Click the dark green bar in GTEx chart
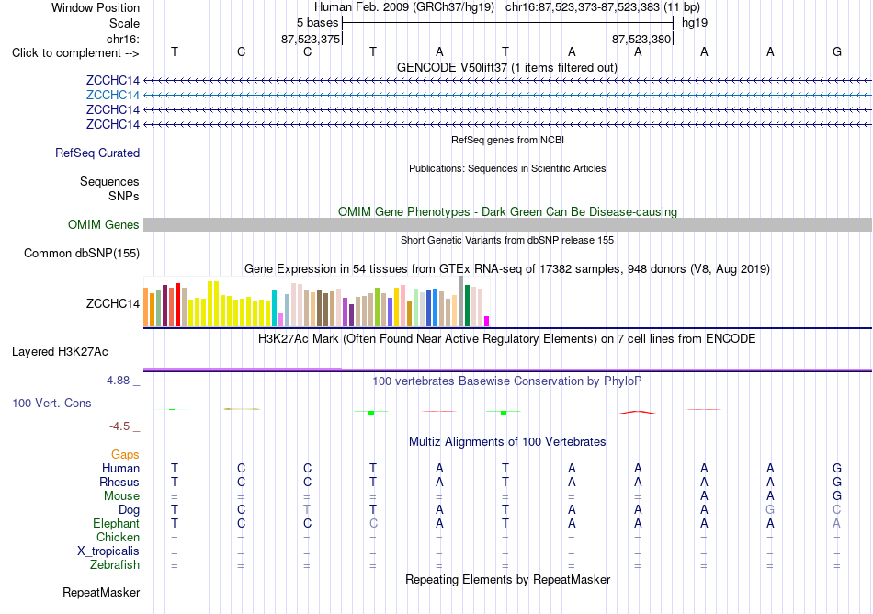 467,305
